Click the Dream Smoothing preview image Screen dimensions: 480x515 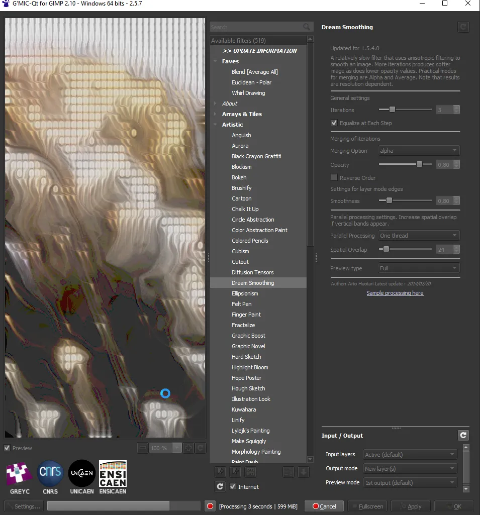105,228
